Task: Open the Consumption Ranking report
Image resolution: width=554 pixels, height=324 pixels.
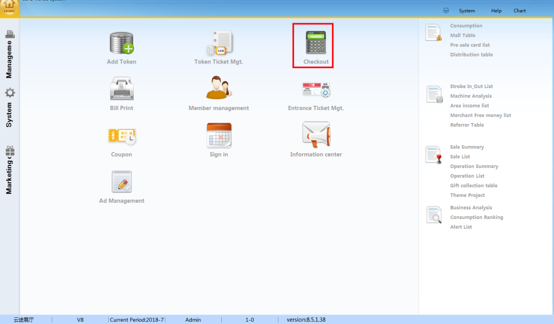Action: click(477, 217)
